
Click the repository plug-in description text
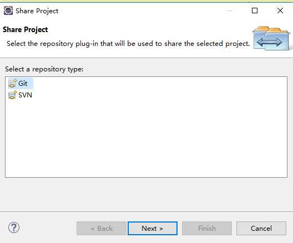pos(128,44)
